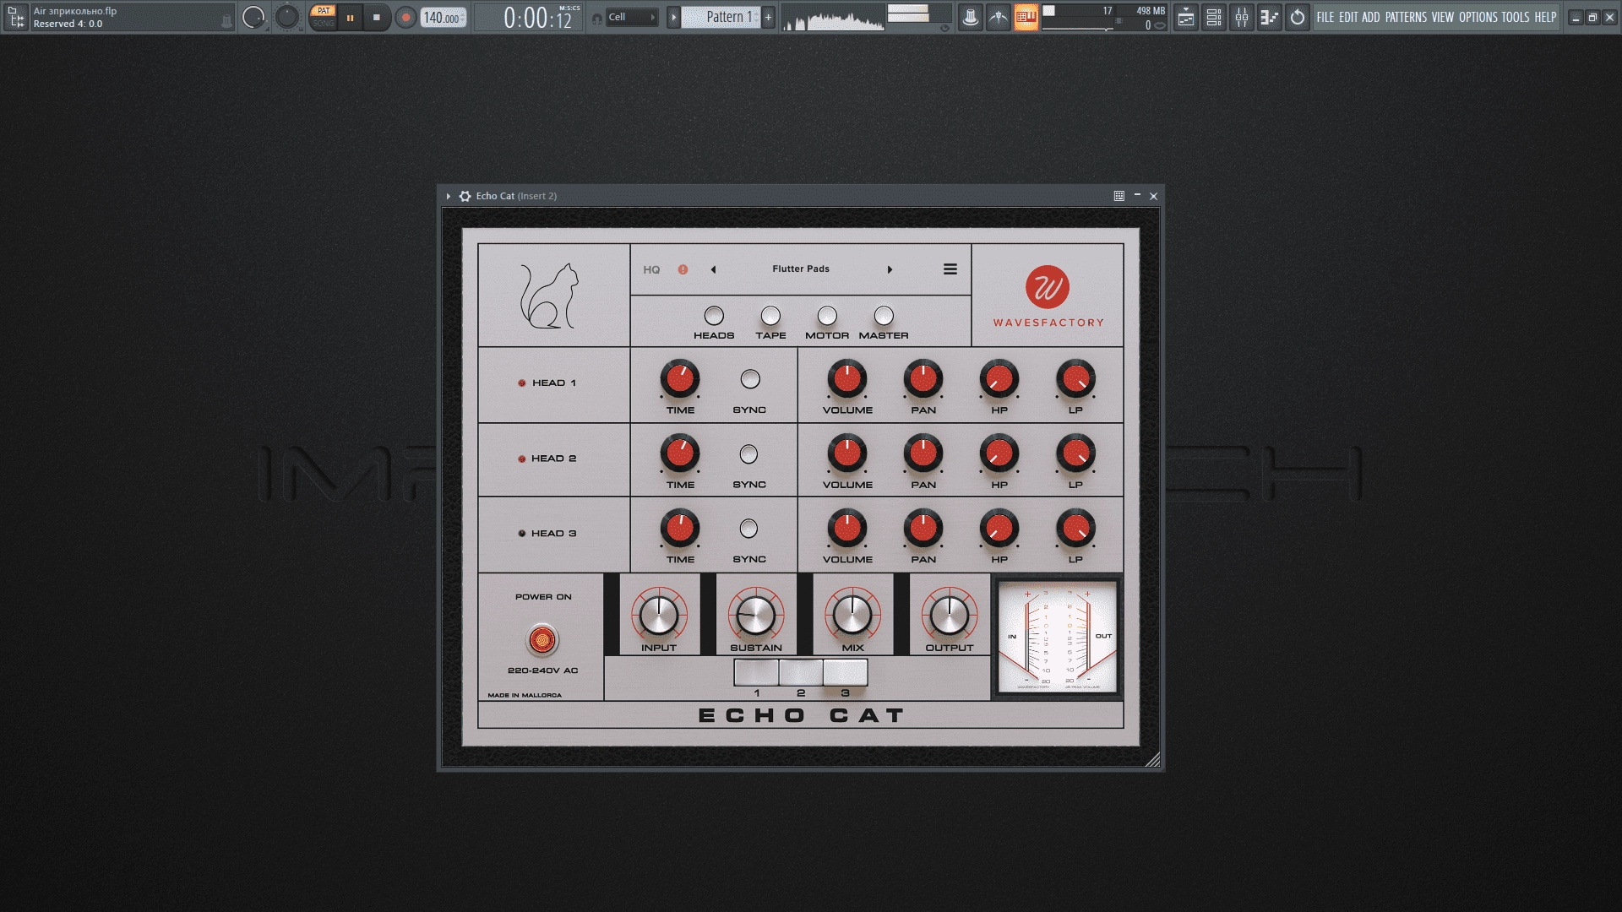Click the main volume knob in toolbar
The height and width of the screenshot is (912, 1622).
[x=253, y=17]
